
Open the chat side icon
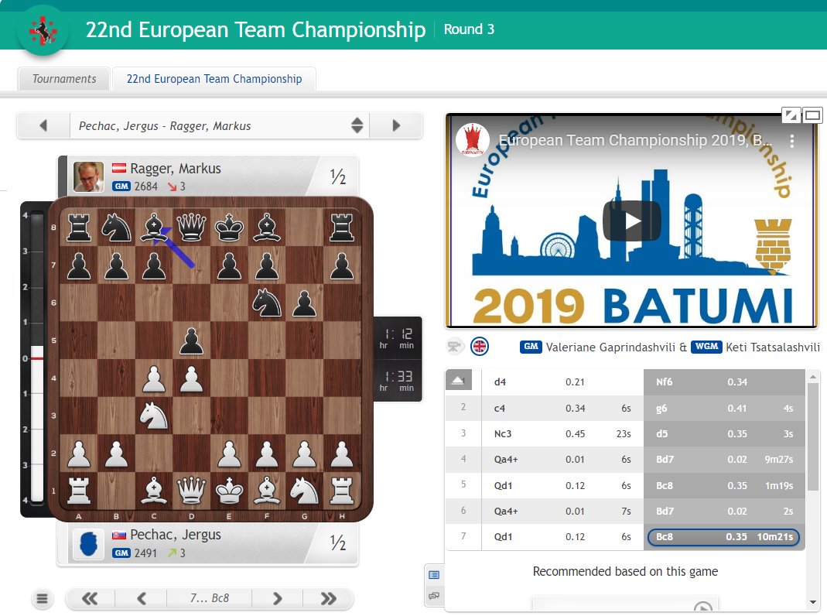coord(434,596)
